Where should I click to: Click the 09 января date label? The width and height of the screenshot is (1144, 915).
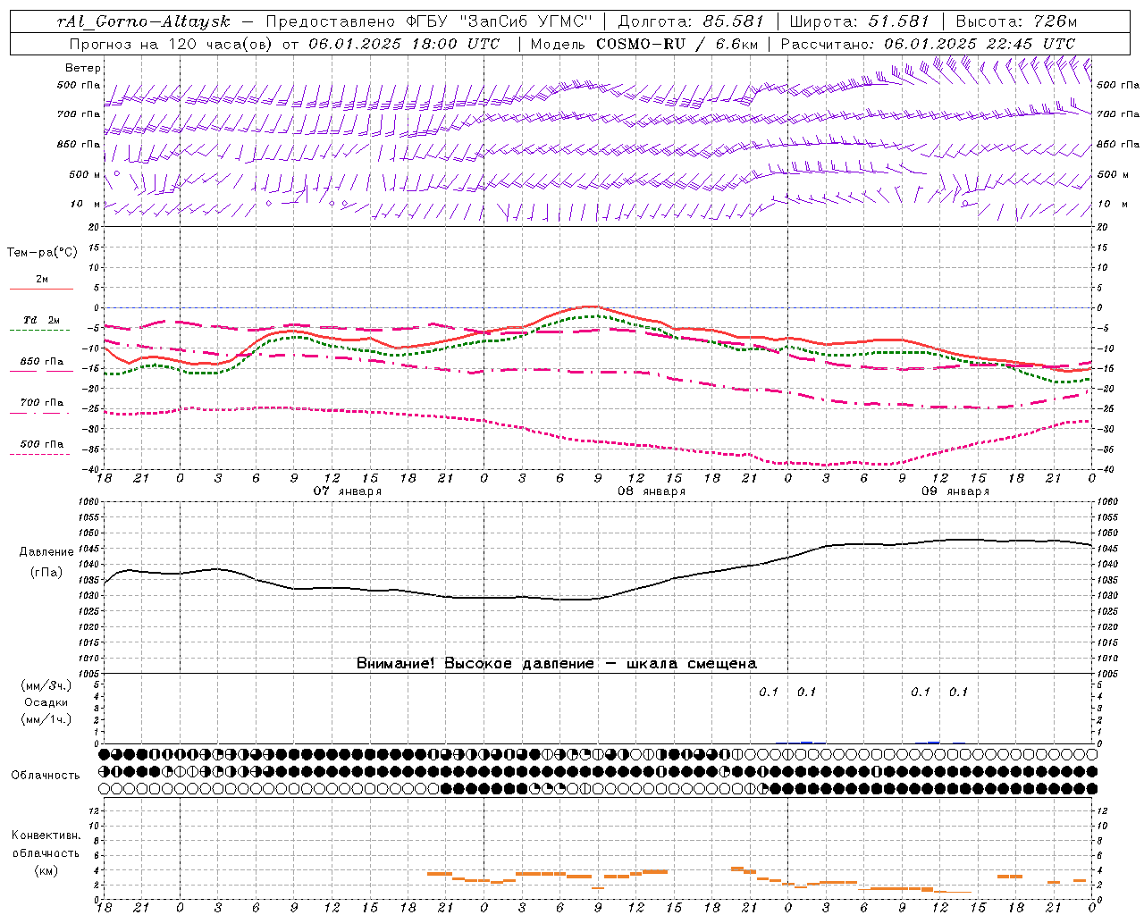[x=955, y=491]
